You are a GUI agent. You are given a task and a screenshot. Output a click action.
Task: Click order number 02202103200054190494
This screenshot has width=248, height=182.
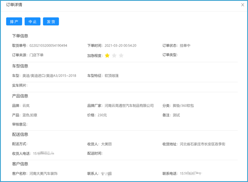pyautogui.click(x=48, y=46)
